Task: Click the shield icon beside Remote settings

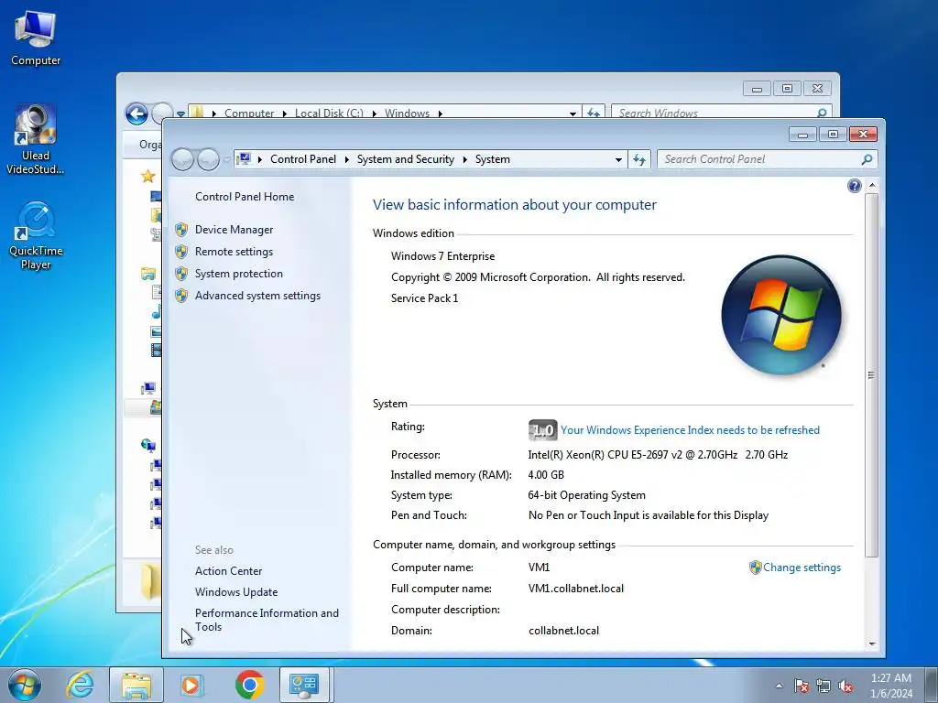Action: pyautogui.click(x=181, y=252)
